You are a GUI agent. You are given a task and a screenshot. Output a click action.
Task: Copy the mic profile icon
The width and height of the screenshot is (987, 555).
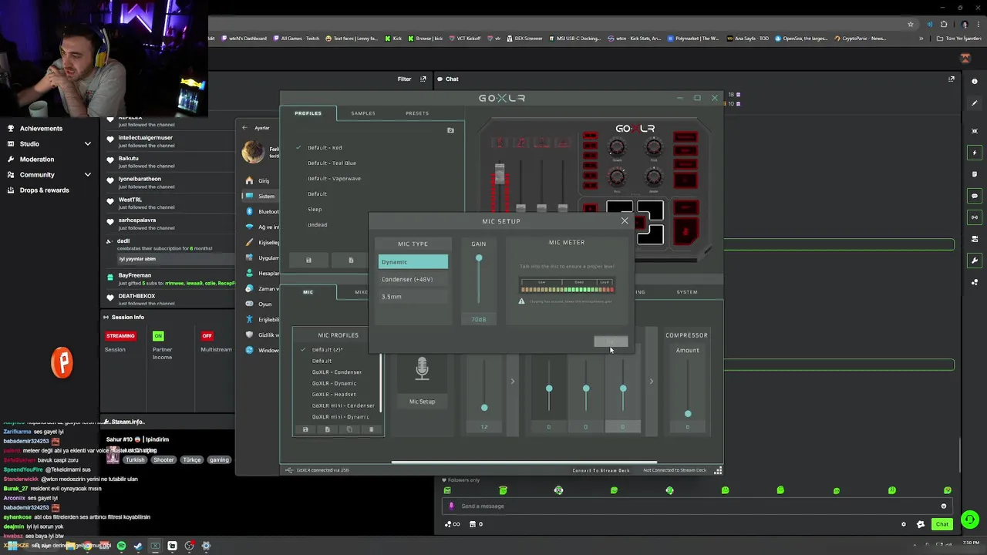pyautogui.click(x=349, y=429)
